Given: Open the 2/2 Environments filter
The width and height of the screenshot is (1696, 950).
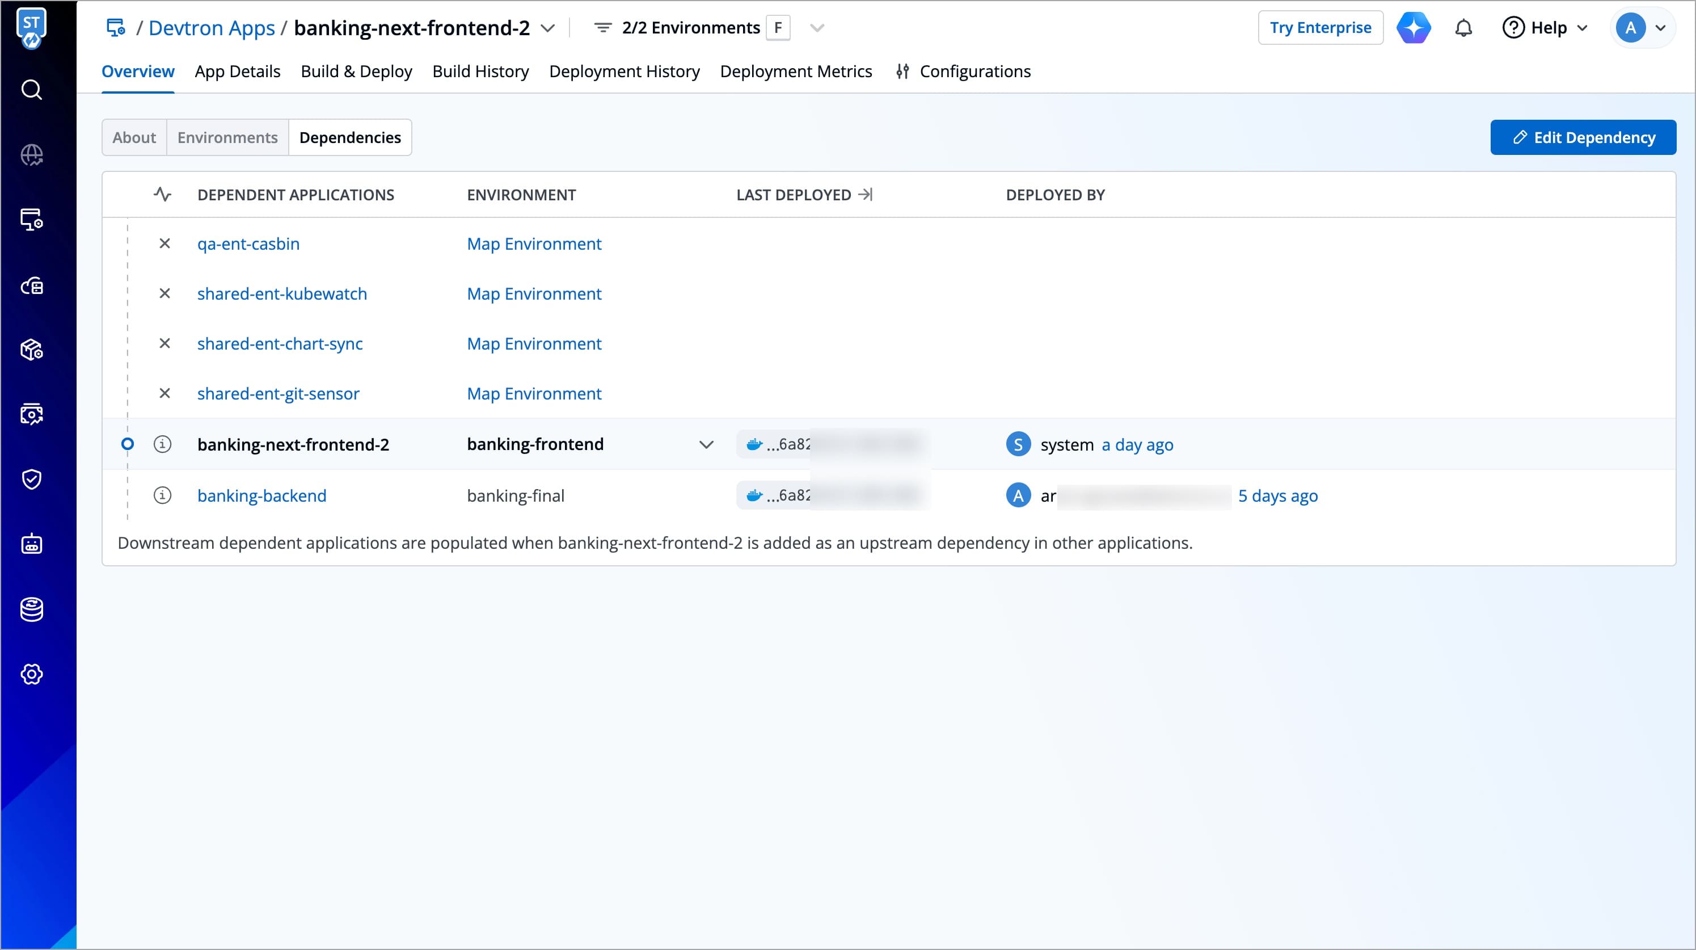Looking at the screenshot, I should [690, 28].
